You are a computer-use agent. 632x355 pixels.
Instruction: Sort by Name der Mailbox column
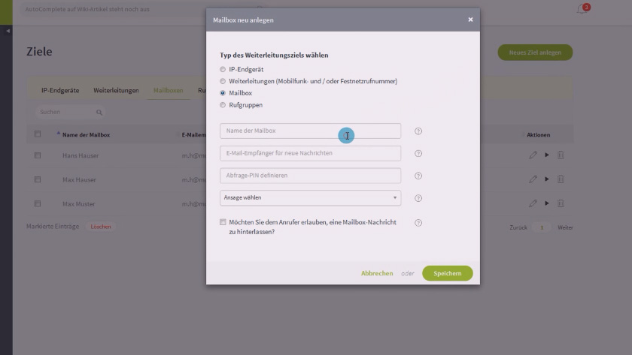pos(86,134)
